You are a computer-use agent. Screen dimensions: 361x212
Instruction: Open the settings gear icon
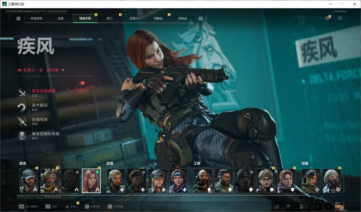(x=340, y=18)
